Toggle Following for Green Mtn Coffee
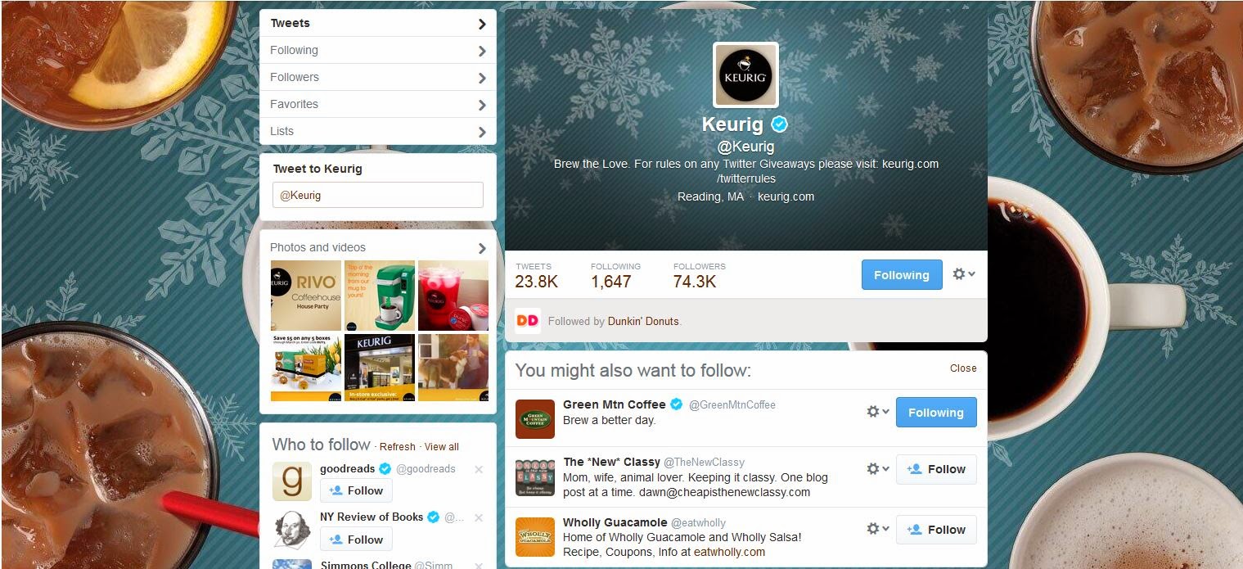Viewport: 1243px width, 569px height. point(936,413)
